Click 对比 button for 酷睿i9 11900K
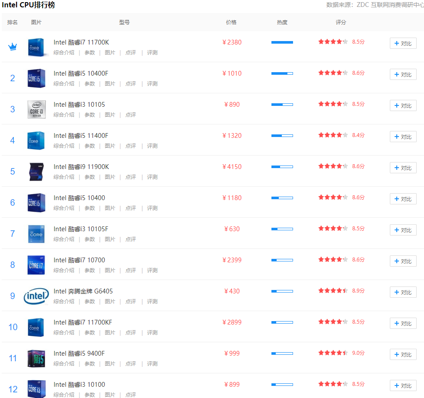 403,168
